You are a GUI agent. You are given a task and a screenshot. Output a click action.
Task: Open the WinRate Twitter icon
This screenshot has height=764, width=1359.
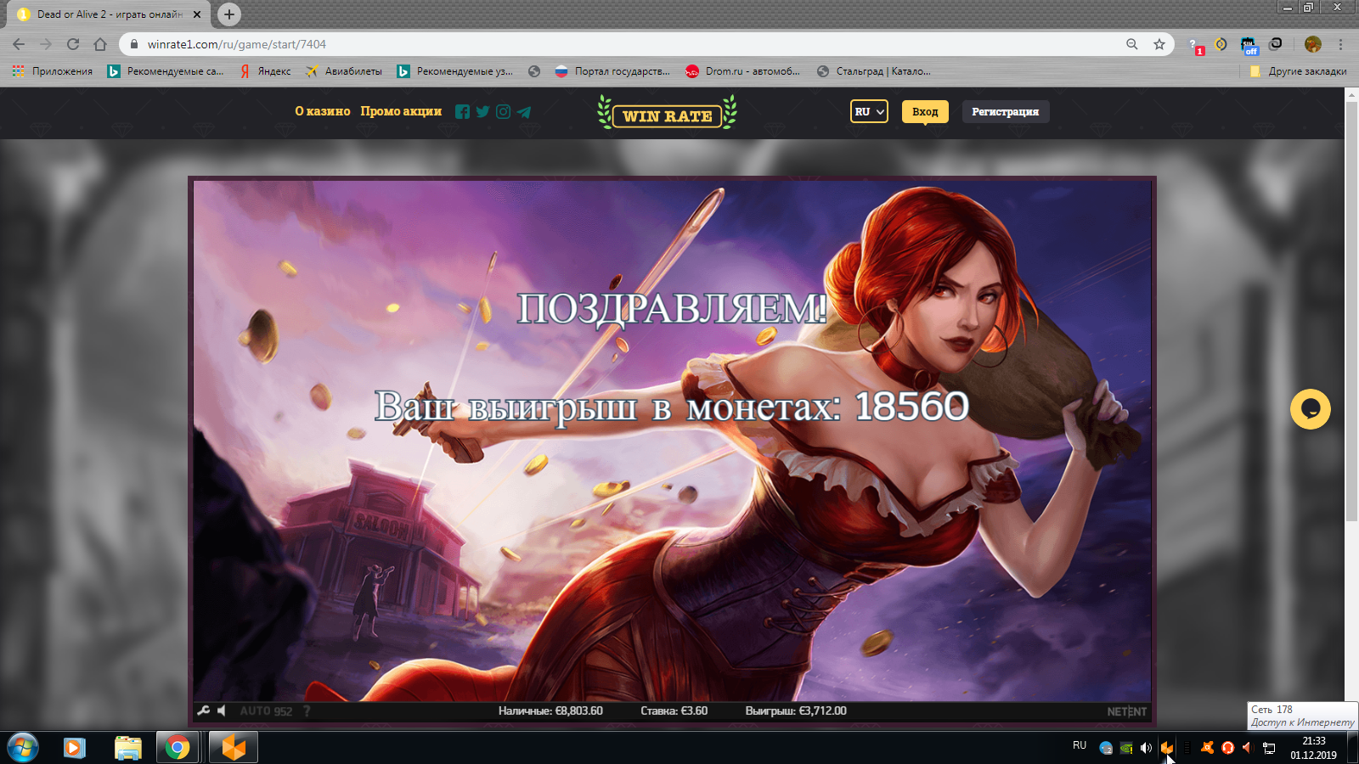click(x=482, y=112)
